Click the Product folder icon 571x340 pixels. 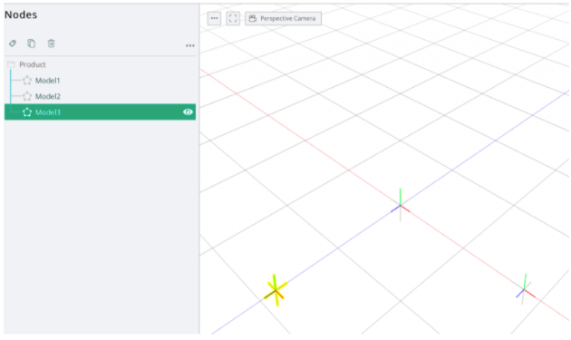click(x=11, y=64)
